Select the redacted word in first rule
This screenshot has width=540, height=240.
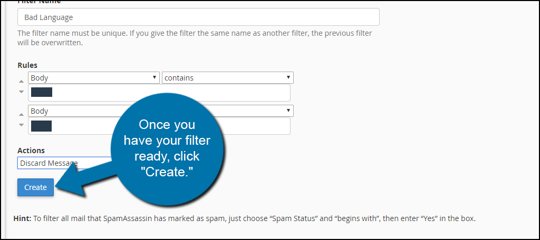click(42, 92)
